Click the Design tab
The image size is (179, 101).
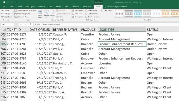click(x=98, y=7)
